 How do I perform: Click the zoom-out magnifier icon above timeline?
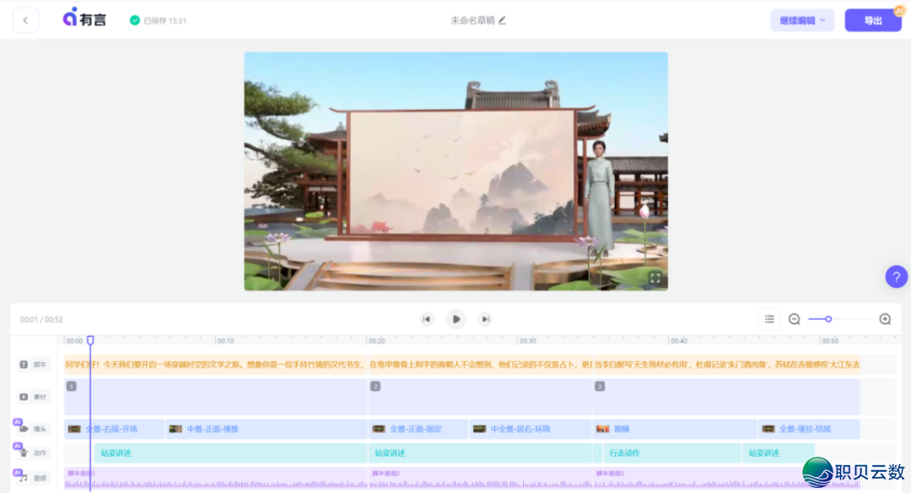click(x=794, y=319)
